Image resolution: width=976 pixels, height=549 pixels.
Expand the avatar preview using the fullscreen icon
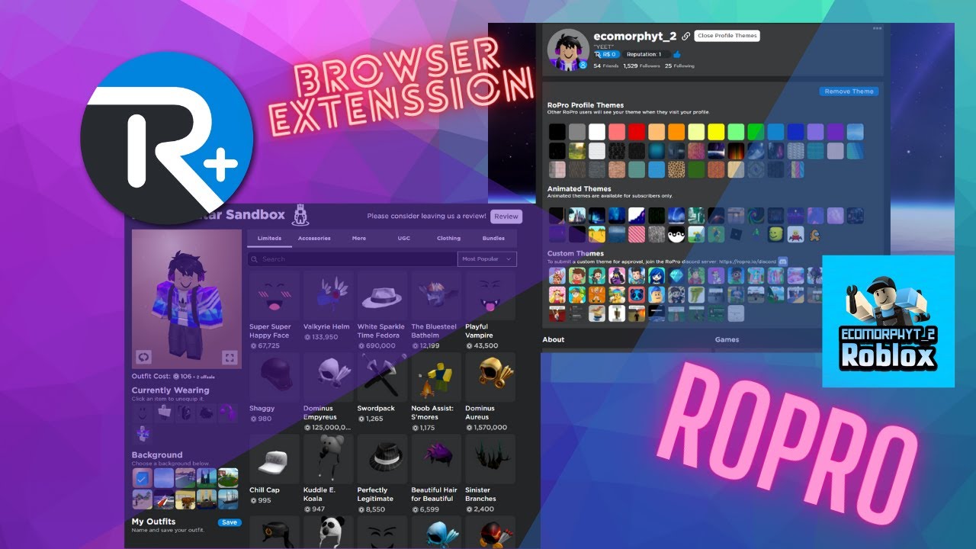pos(230,357)
